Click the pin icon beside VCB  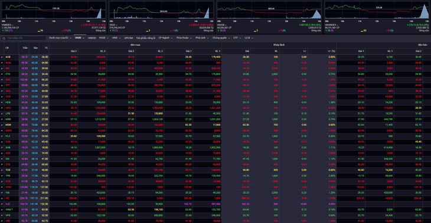(x=2, y=181)
